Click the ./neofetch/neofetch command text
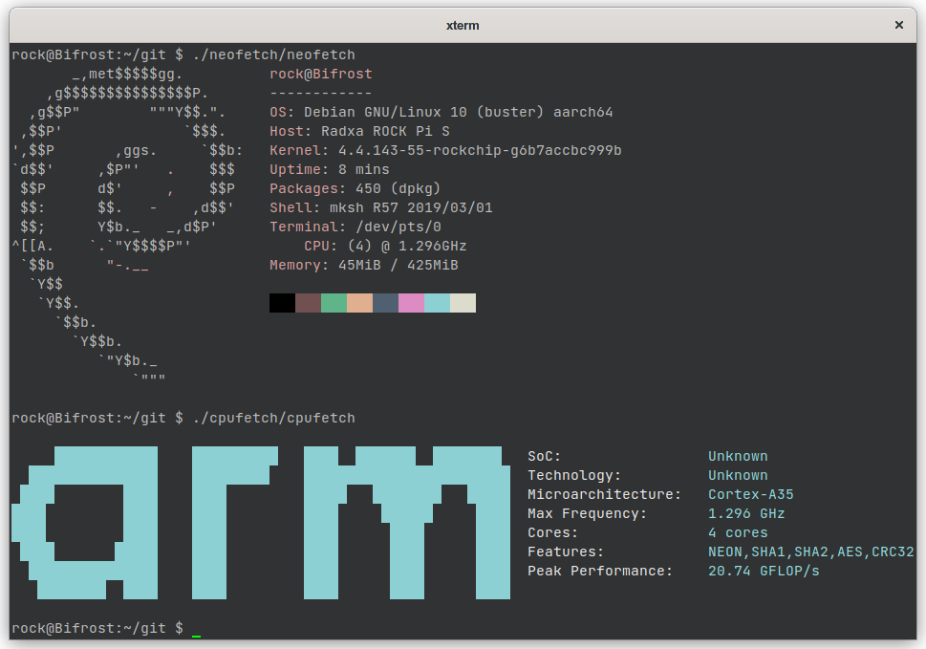Image resolution: width=926 pixels, height=649 pixels. click(x=274, y=54)
